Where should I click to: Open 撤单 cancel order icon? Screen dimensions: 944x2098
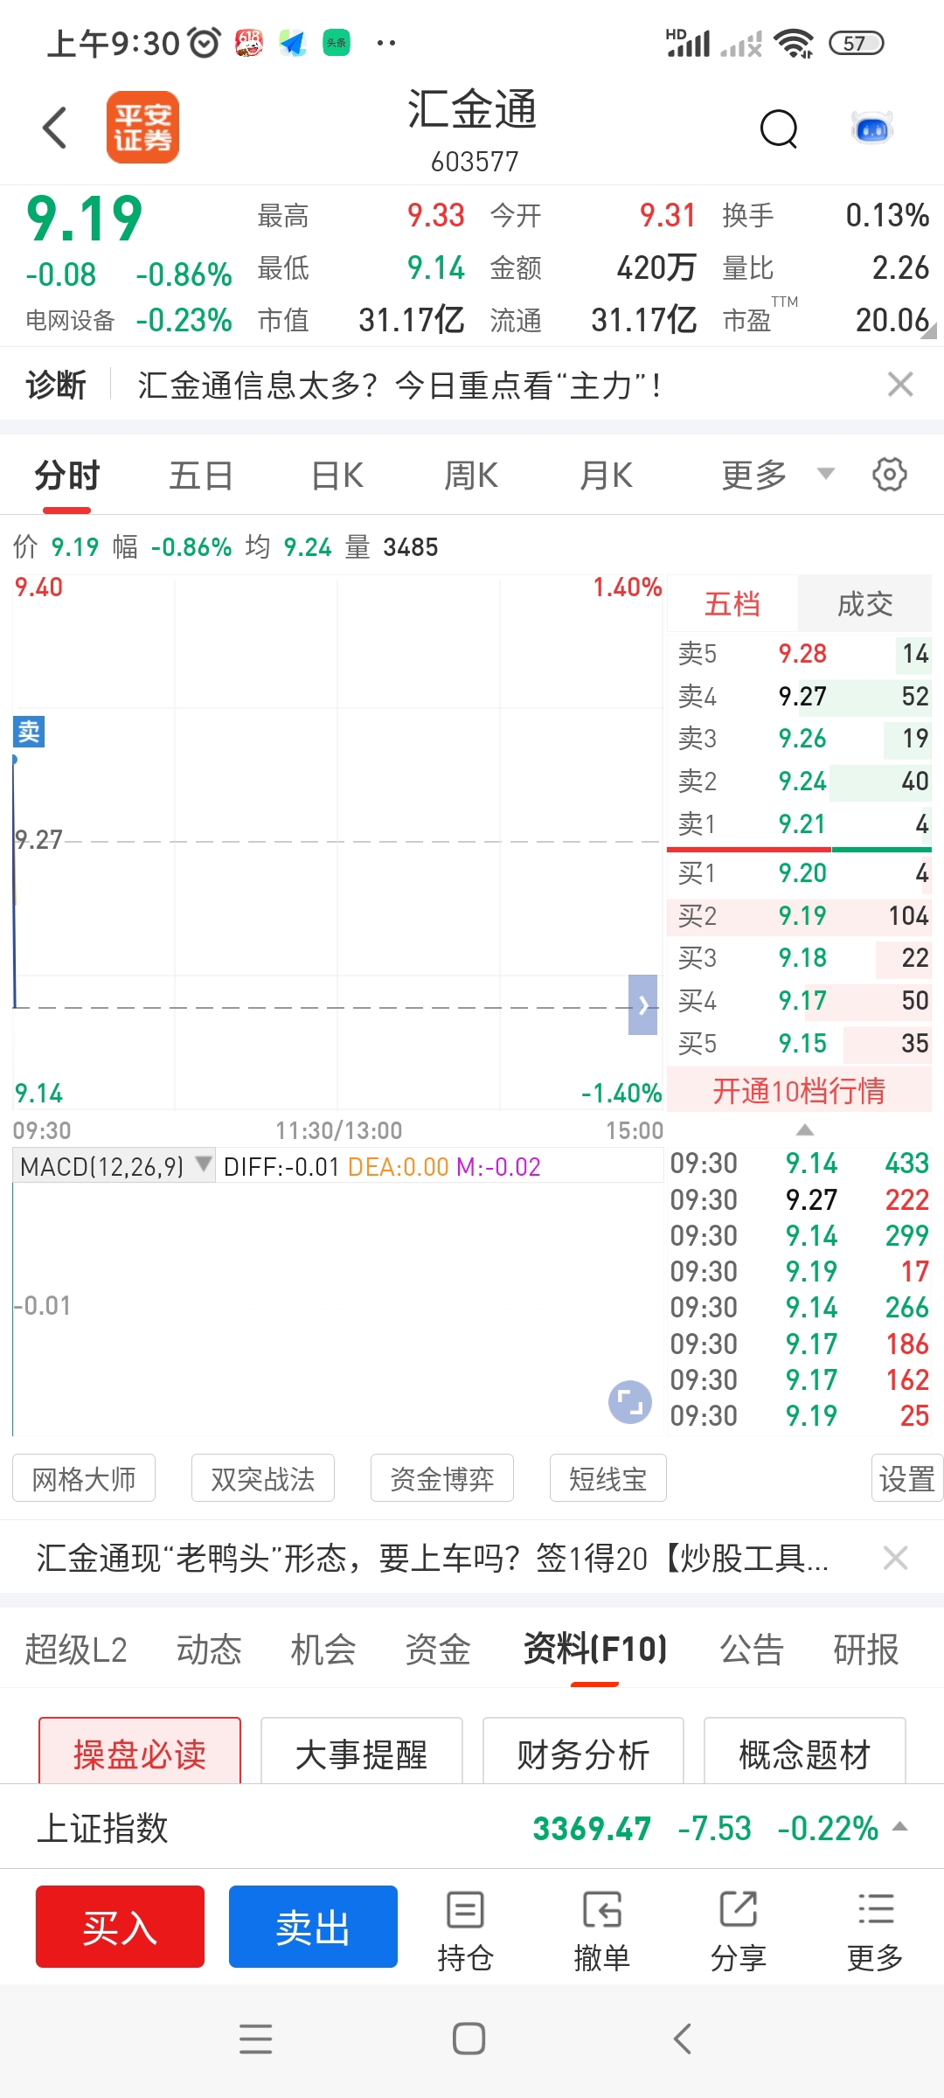[x=602, y=1932]
